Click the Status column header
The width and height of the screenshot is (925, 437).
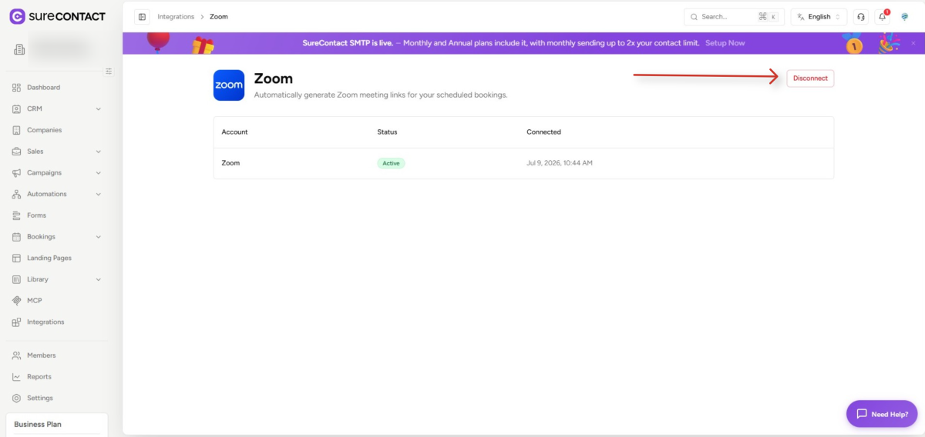coord(387,132)
